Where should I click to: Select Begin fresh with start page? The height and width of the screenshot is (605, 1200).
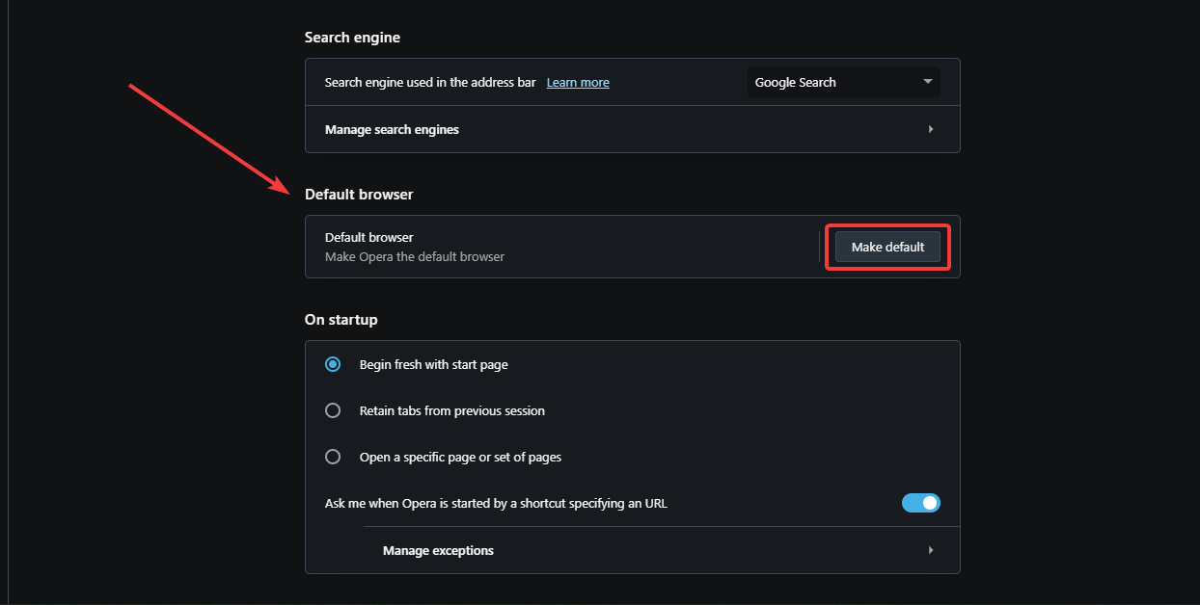click(x=333, y=364)
